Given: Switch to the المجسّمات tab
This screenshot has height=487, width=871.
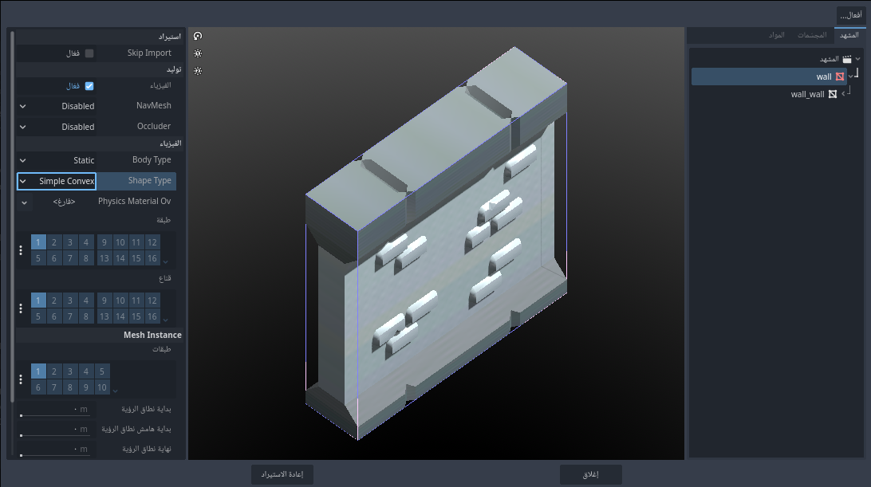Looking at the screenshot, I should pos(811,35).
